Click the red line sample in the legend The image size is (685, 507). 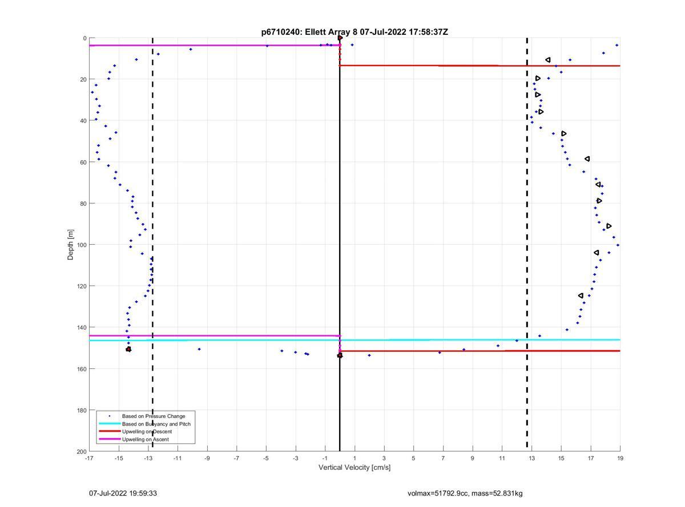pos(109,432)
